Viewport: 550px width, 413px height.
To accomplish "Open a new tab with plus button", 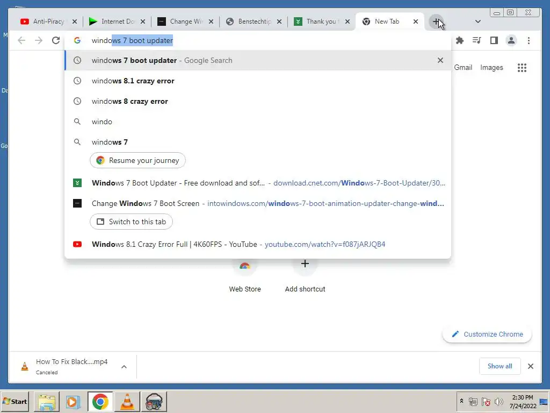I will click(x=436, y=22).
